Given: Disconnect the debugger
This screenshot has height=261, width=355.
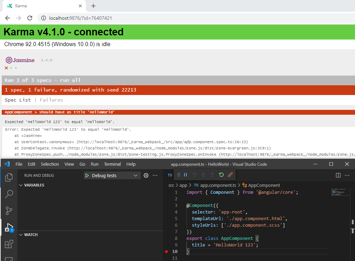Looking at the screenshot, I should pyautogui.click(x=230, y=175).
